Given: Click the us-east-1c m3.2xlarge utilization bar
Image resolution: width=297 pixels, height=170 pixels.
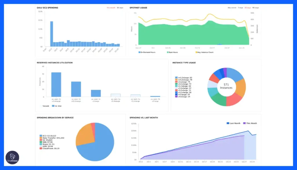Looking at the screenshot, I should pos(76,89).
